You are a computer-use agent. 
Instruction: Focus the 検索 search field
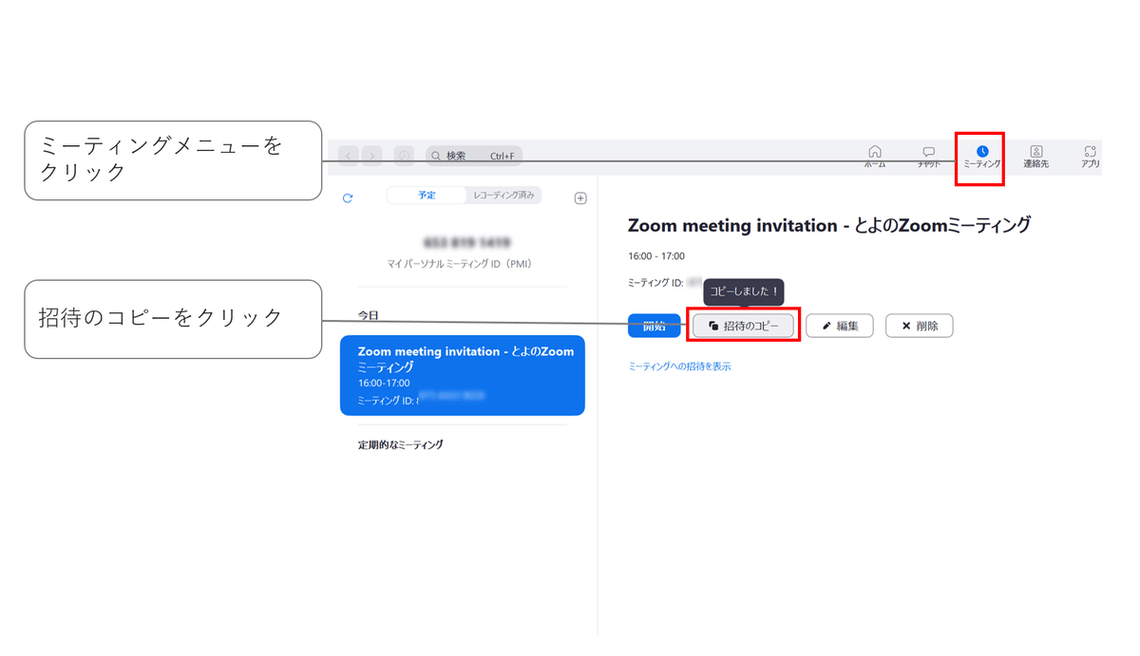tap(474, 156)
